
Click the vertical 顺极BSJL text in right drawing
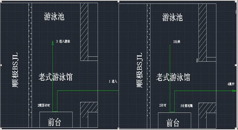click(x=139, y=70)
